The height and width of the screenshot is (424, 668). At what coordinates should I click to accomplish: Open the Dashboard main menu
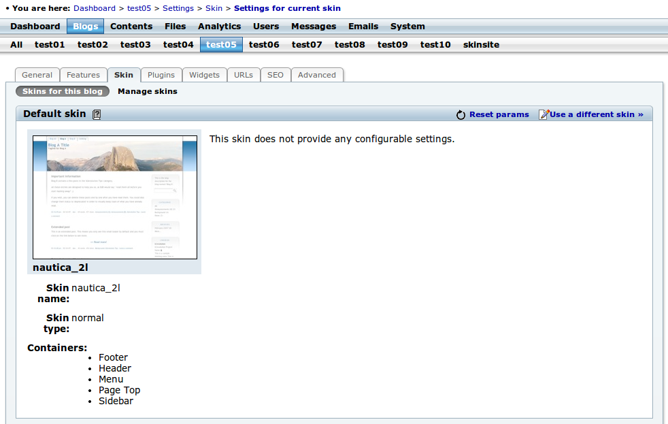tap(35, 27)
